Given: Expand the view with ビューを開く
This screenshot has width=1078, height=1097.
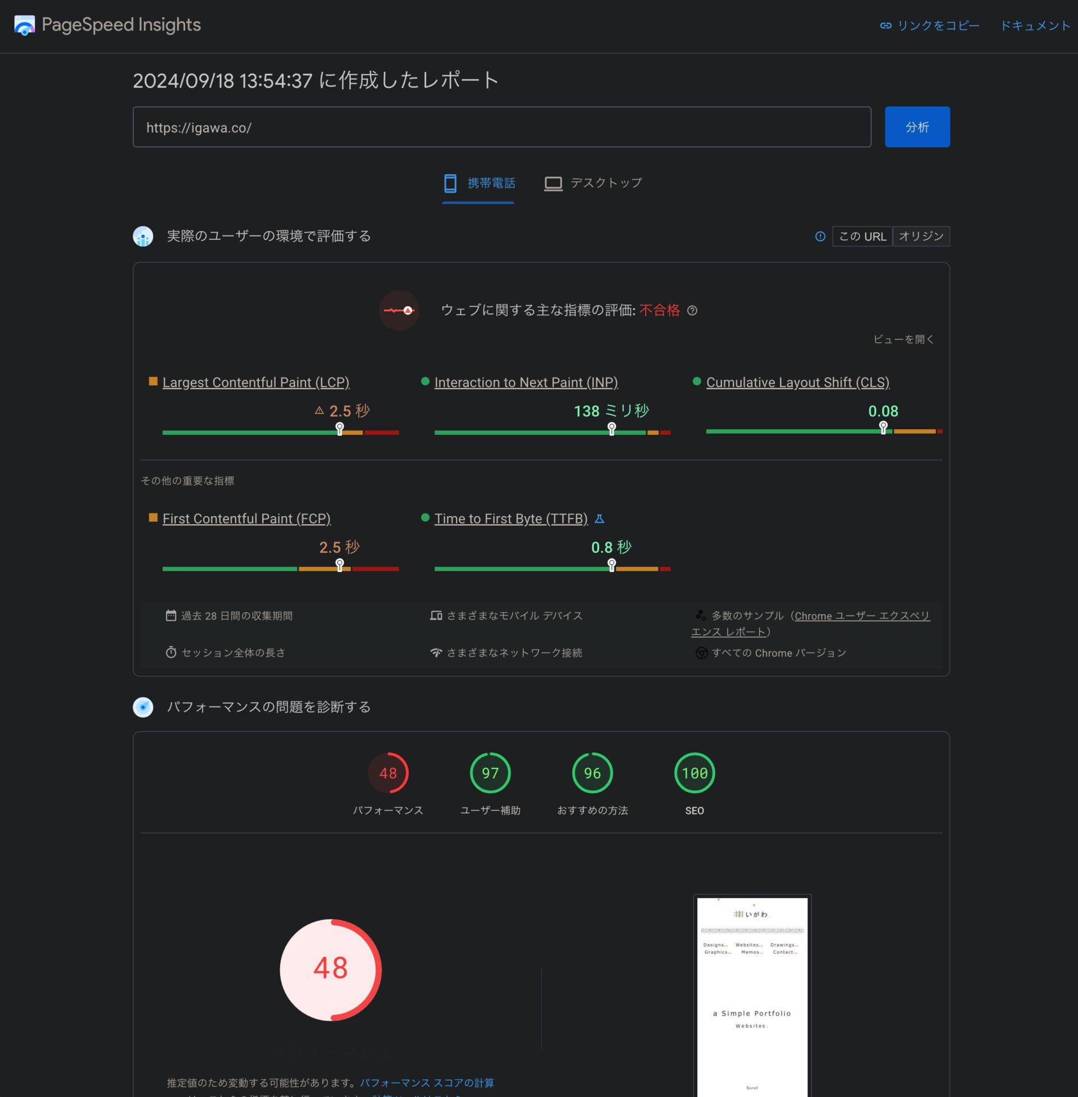Looking at the screenshot, I should 903,339.
